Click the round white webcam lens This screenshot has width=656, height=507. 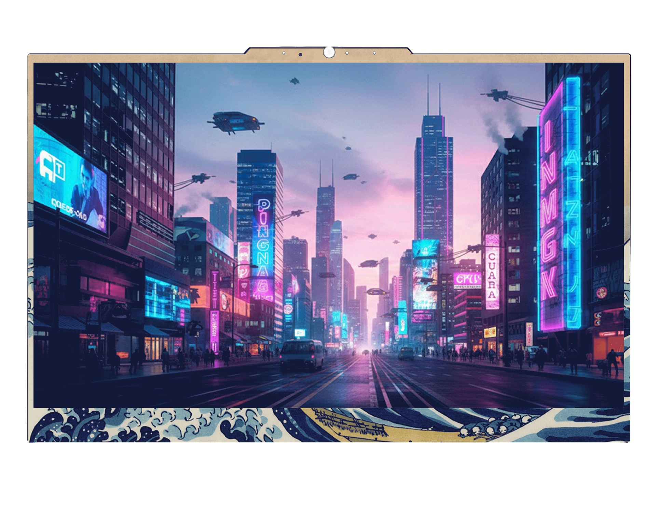[329, 53]
